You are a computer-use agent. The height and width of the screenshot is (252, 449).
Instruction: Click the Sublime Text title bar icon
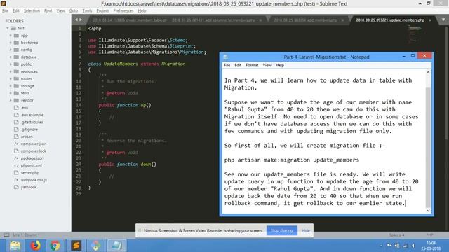tap(4, 3)
